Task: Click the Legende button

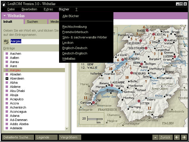Action: click(46, 137)
